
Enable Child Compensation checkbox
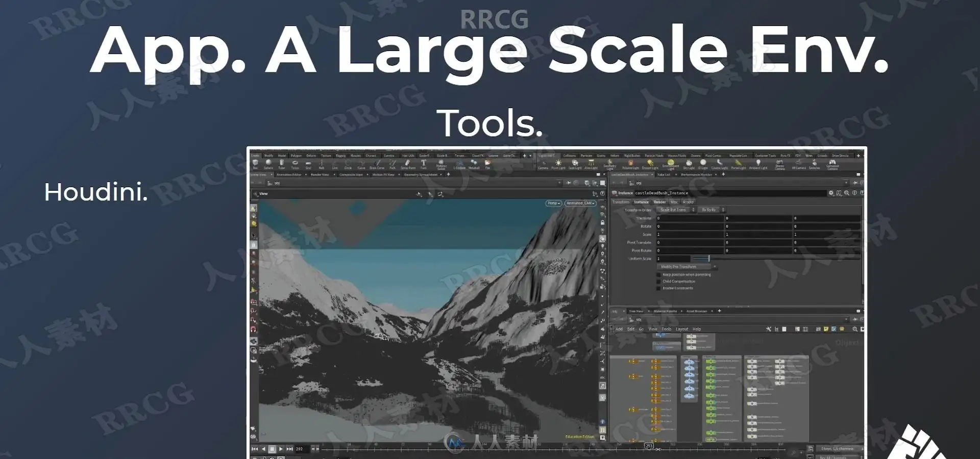tap(658, 281)
